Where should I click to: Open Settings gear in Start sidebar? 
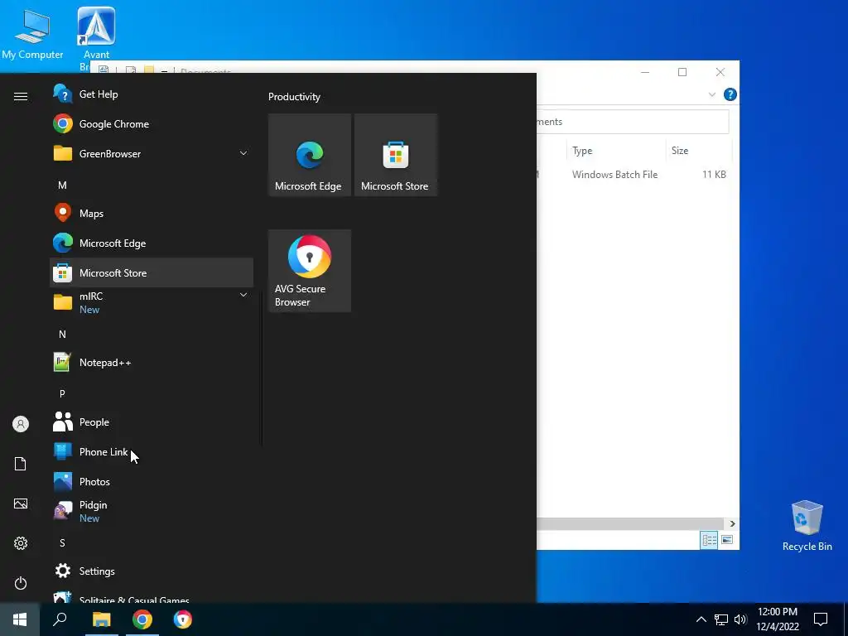21,543
